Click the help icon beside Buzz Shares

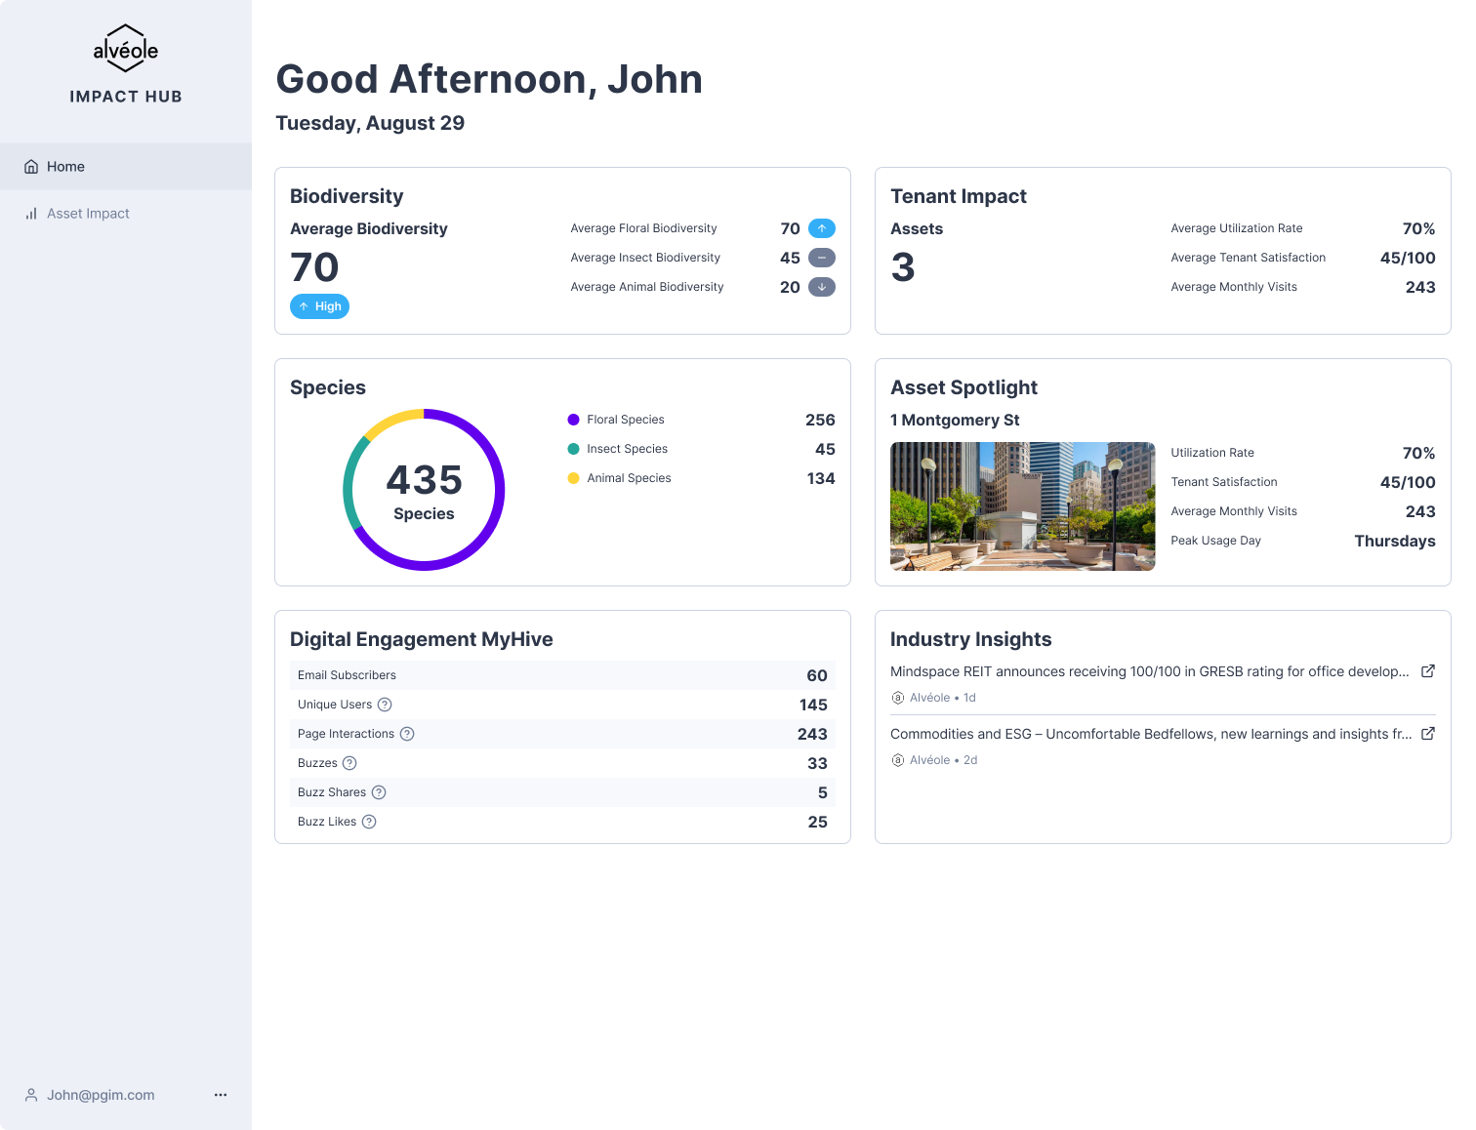[x=379, y=792]
